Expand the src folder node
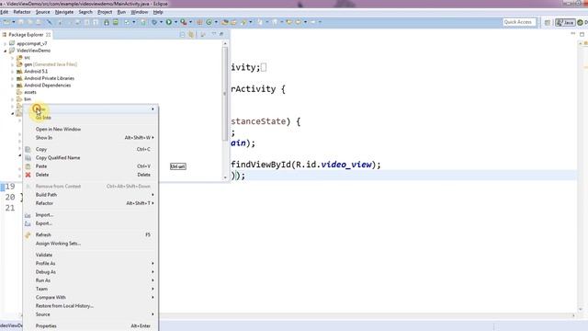The image size is (588, 331). coord(12,58)
